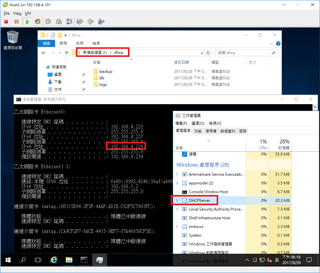Click the green Play VM button

pyautogui.click(x=27, y=21)
